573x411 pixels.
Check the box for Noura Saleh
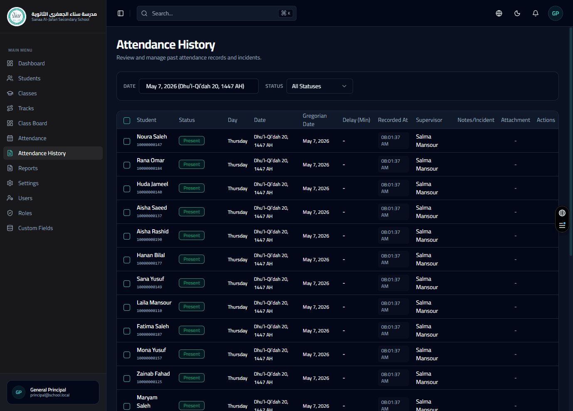pyautogui.click(x=127, y=141)
